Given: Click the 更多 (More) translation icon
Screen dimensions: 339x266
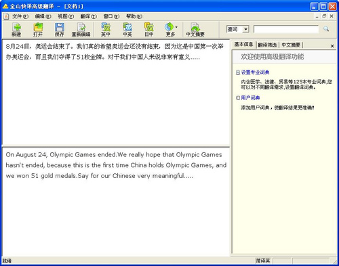Looking at the screenshot, I should pos(169,30).
